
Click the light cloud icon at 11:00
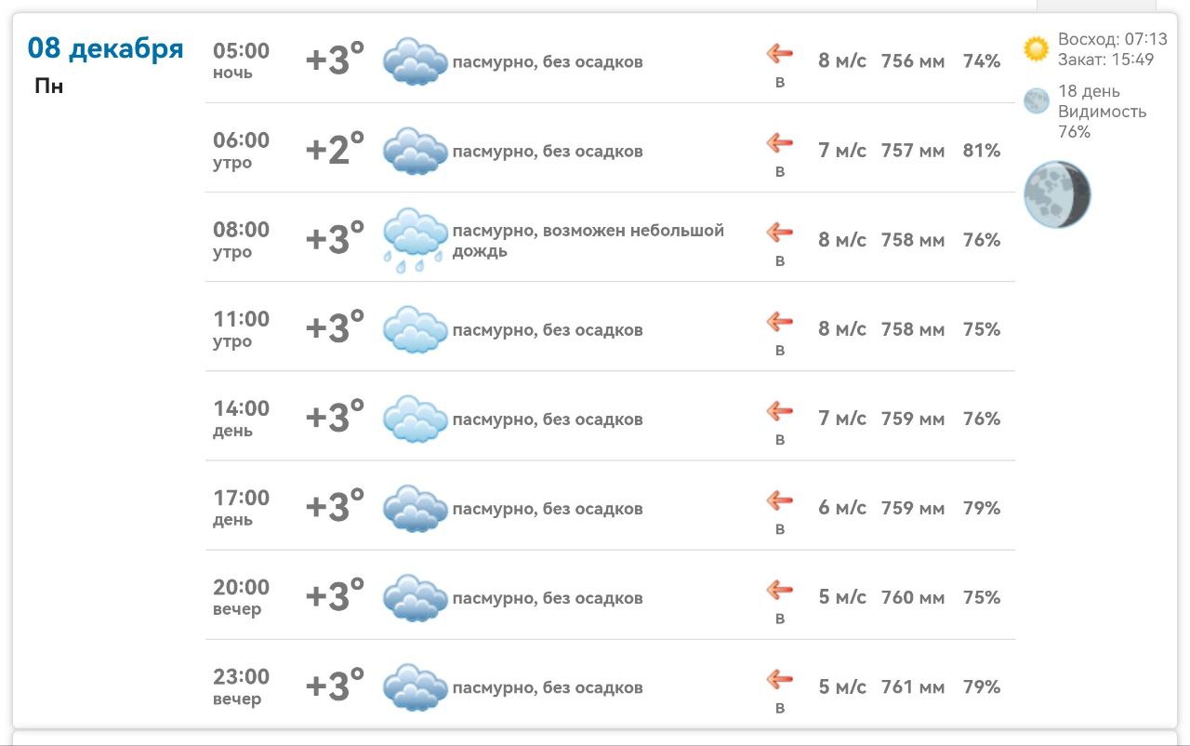[x=415, y=329]
